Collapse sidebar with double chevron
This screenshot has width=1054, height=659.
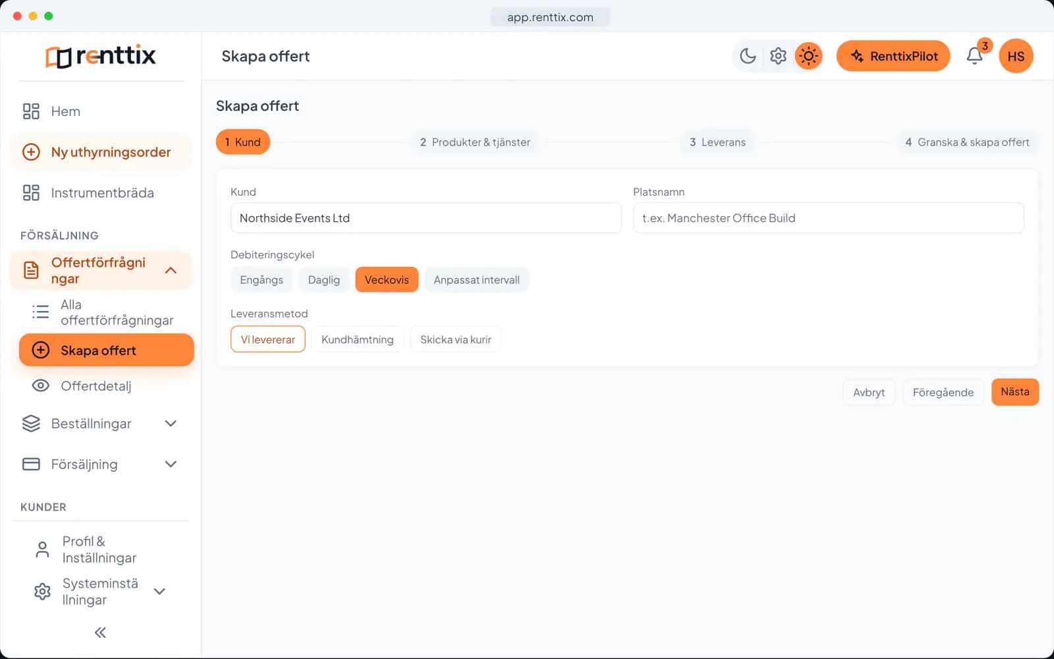100,633
